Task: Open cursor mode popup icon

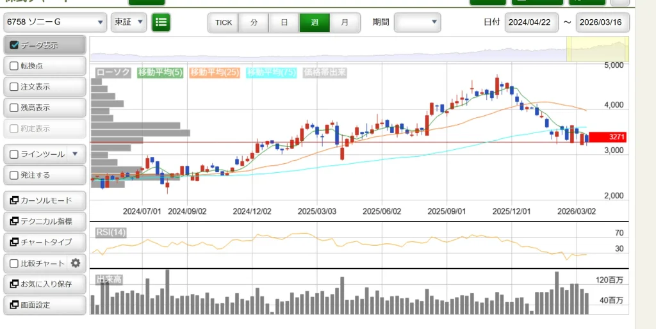Action: click(x=15, y=200)
